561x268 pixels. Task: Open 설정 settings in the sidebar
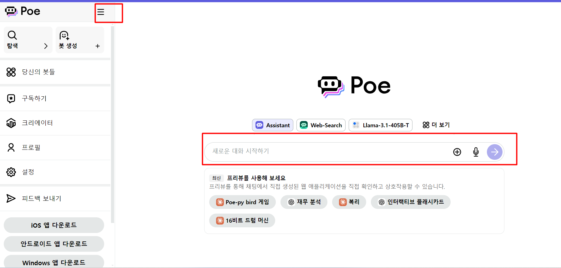(55, 172)
